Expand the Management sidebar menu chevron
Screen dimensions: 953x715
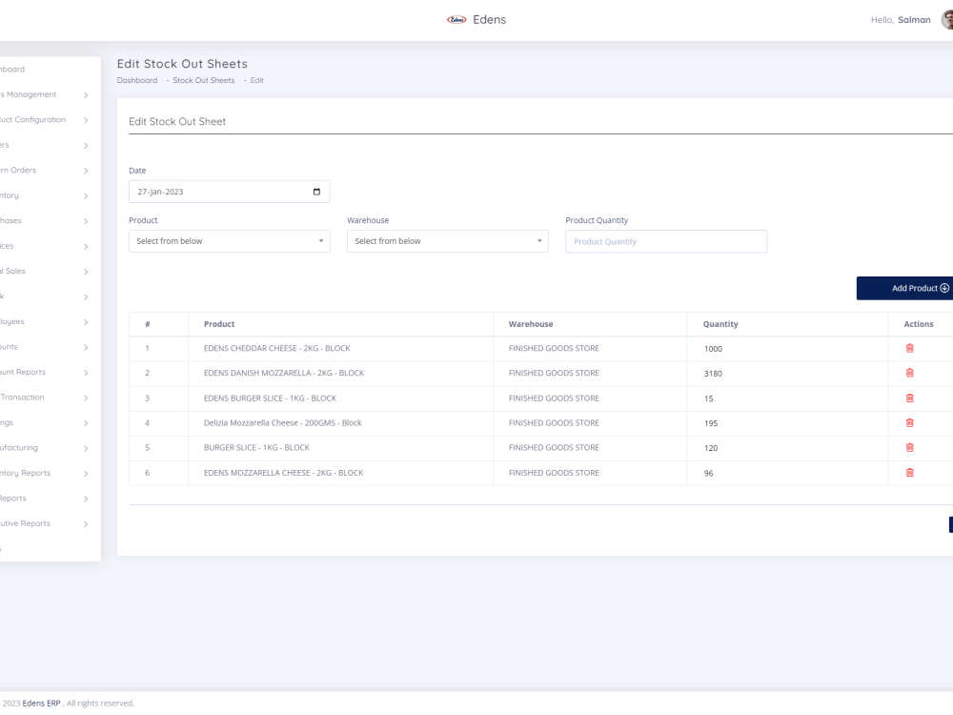pos(86,94)
